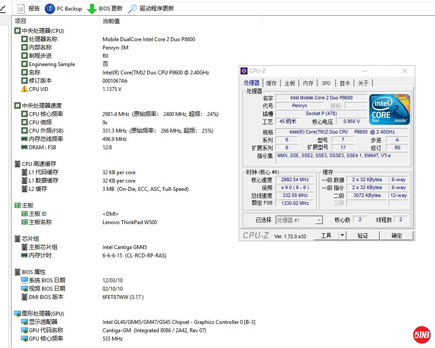Open PC Backup toolbar icon
The width and height of the screenshot is (435, 348).
coord(50,9)
